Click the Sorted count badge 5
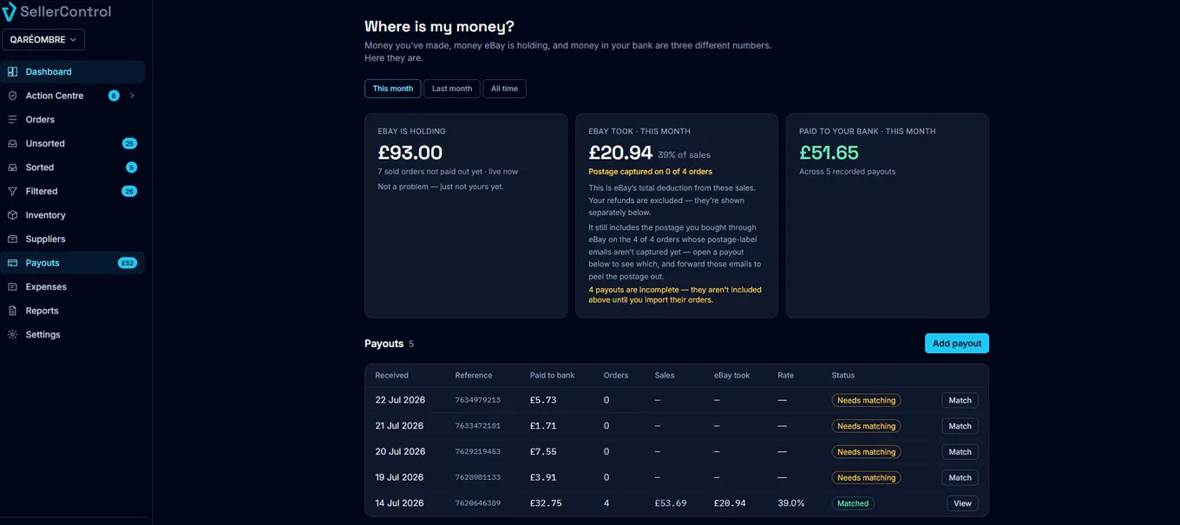 tap(132, 167)
